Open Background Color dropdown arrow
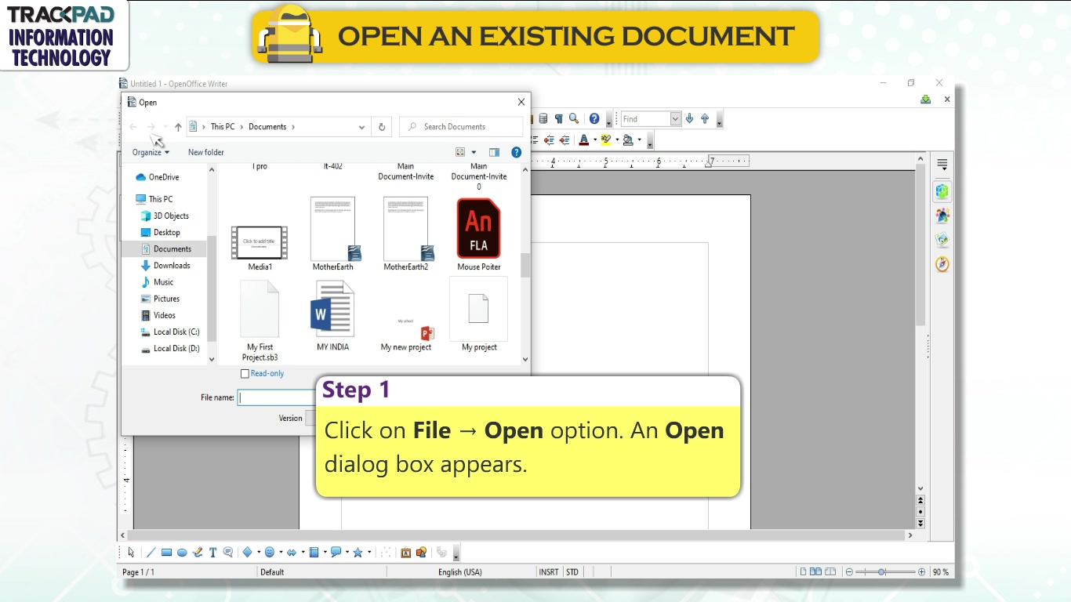The image size is (1071, 602). [639, 140]
